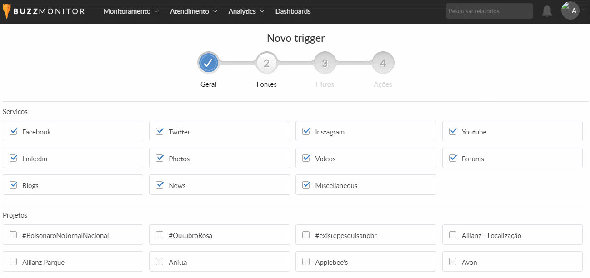Expand the user account chevron arrow
This screenshot has height=278, width=590.
(584, 11)
